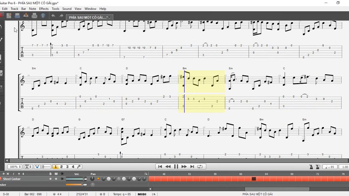Open the Edit menu

[5, 9]
